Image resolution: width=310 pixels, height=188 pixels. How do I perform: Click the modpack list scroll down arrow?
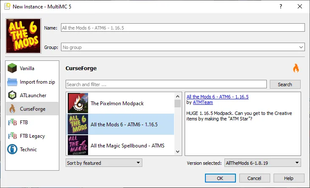tap(177, 152)
